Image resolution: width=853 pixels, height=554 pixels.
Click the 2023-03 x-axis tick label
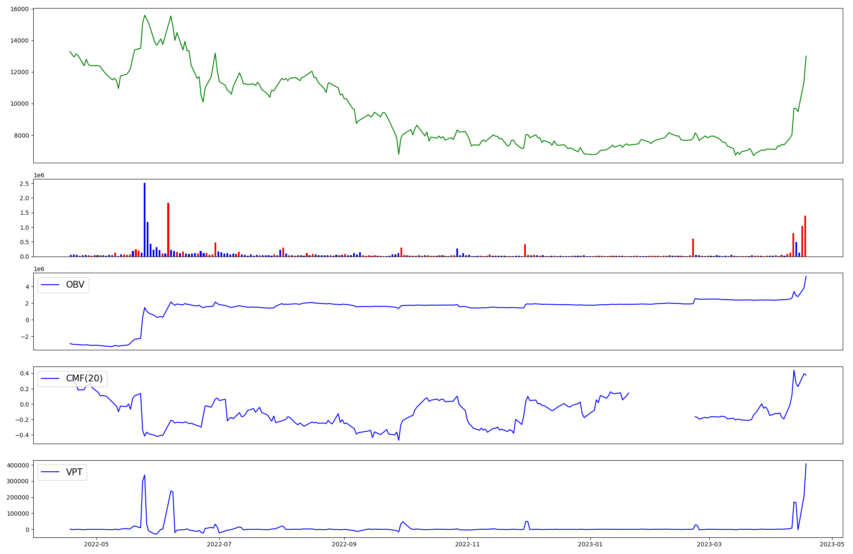(x=710, y=544)
